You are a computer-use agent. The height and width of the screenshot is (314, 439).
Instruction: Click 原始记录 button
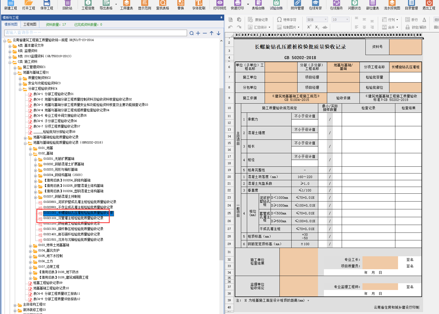pos(258,20)
